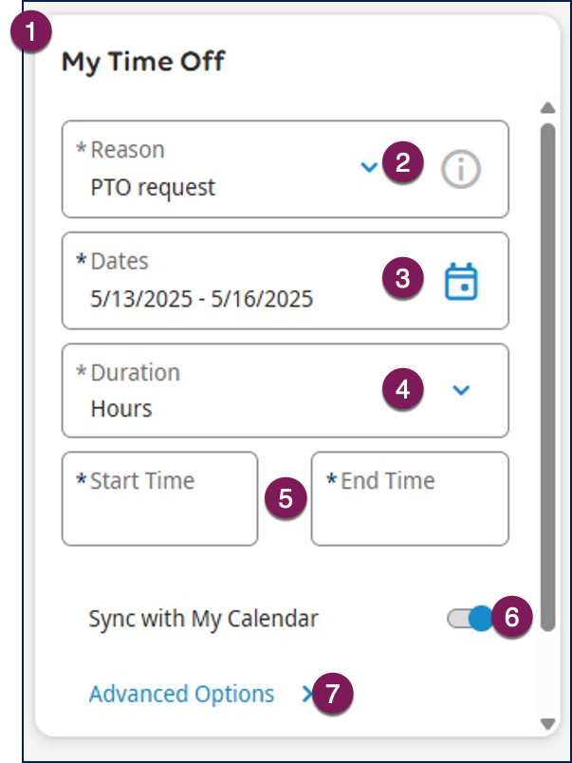Click the numbered callout marker 4
The width and height of the screenshot is (572, 763).
(403, 389)
